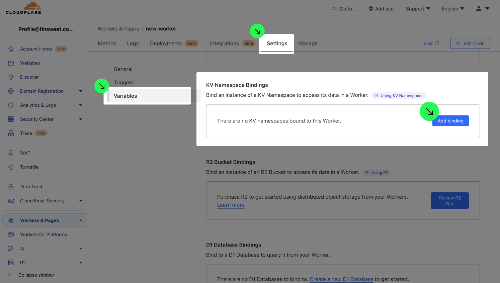Click the Edit Code button

pyautogui.click(x=470, y=43)
